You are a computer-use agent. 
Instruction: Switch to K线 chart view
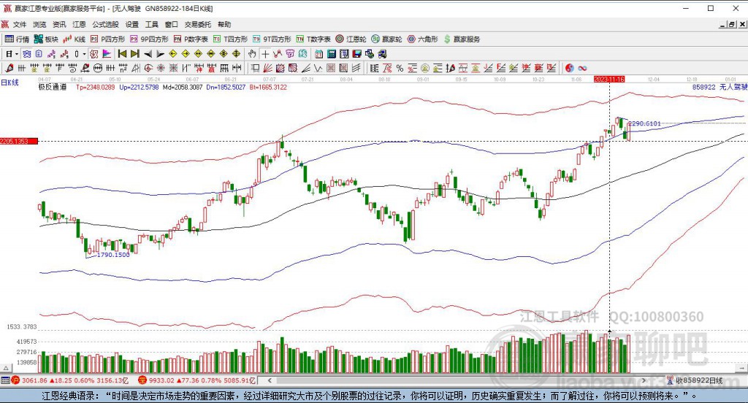(x=75, y=39)
